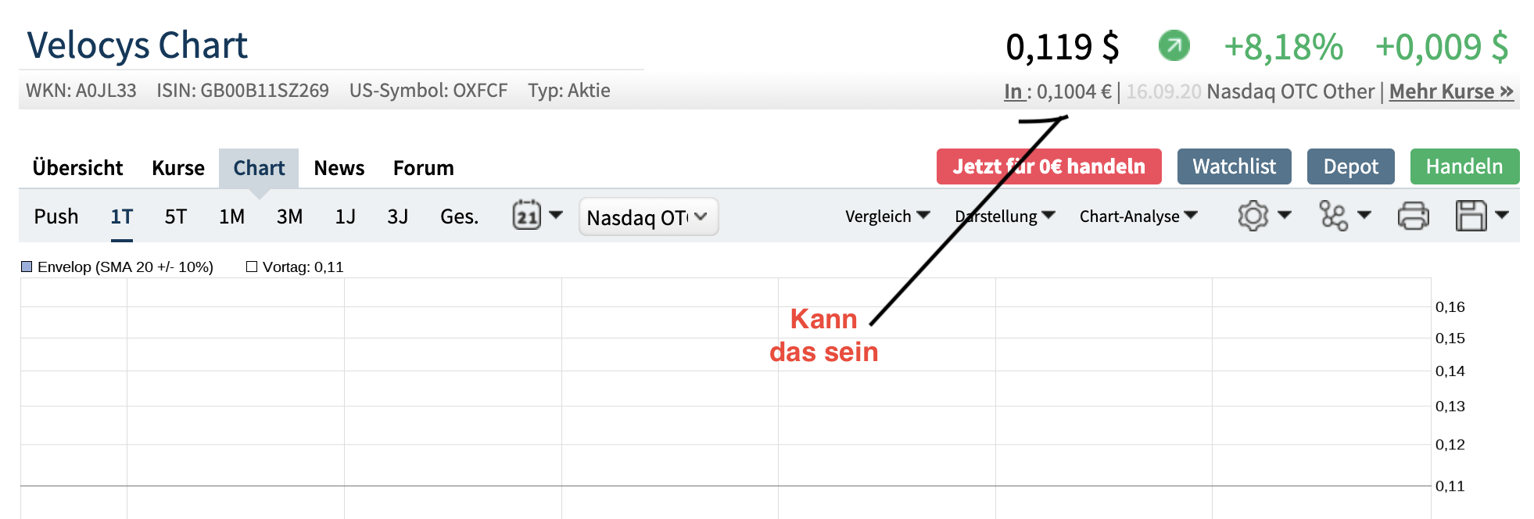
Task: Print the chart with printer icon
Action: click(1413, 216)
